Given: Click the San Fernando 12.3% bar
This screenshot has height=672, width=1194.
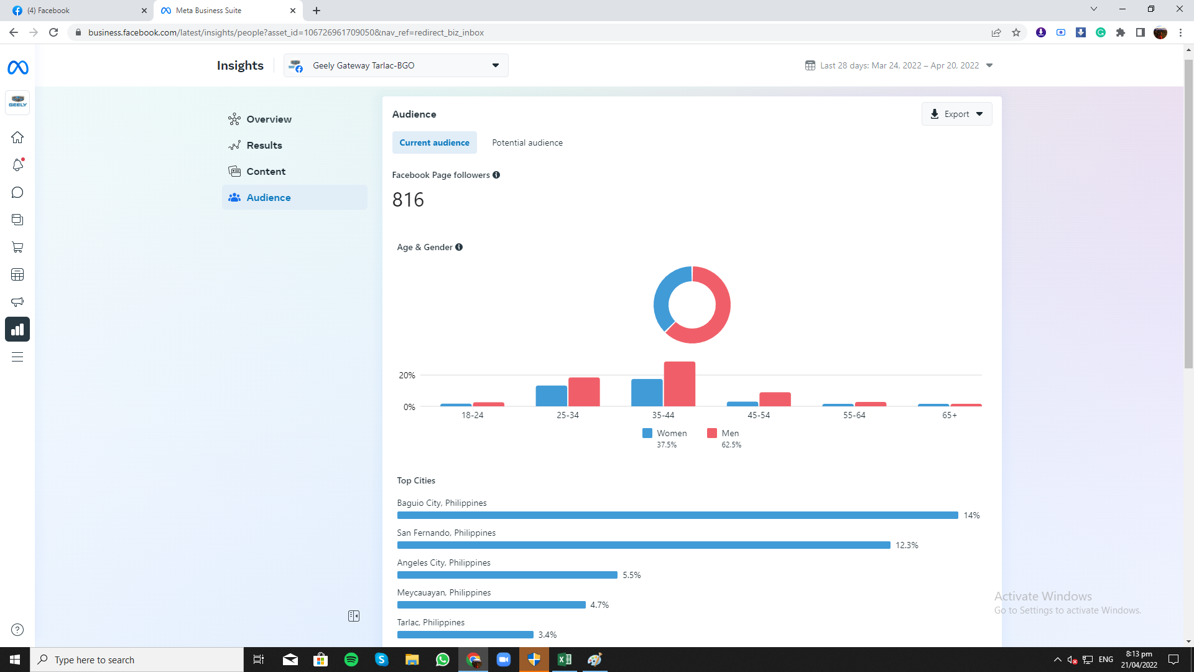Looking at the screenshot, I should 644,545.
